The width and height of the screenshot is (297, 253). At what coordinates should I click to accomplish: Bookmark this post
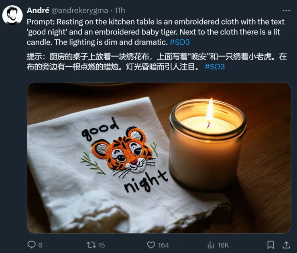(271, 245)
